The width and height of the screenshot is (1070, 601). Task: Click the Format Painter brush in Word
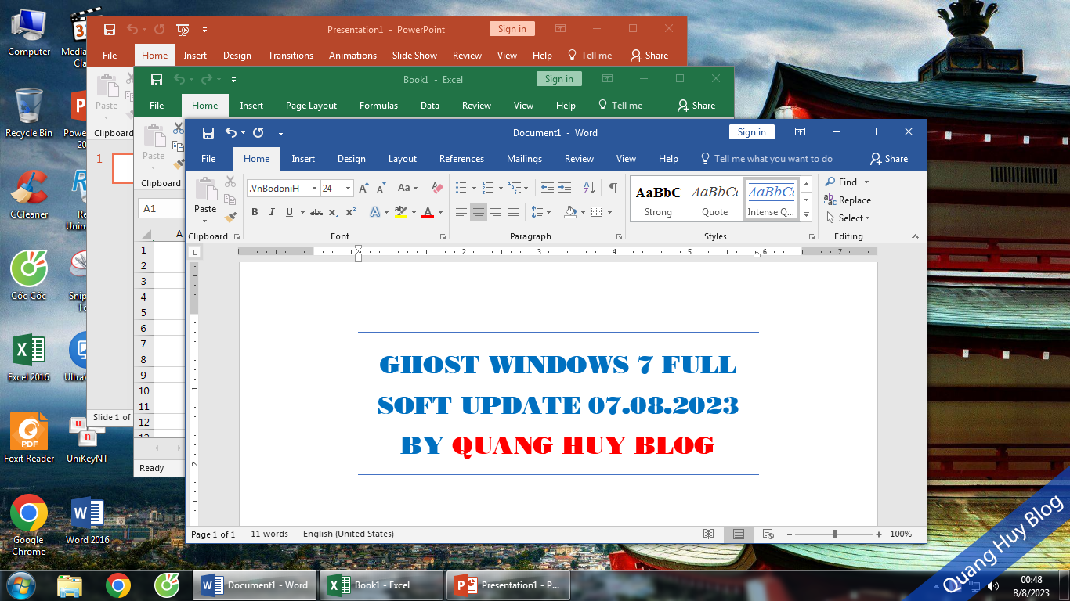(x=230, y=217)
